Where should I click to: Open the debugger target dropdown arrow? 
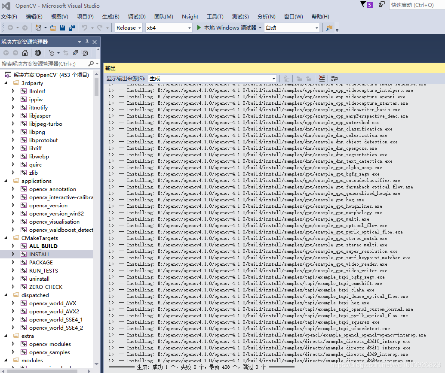pos(260,28)
